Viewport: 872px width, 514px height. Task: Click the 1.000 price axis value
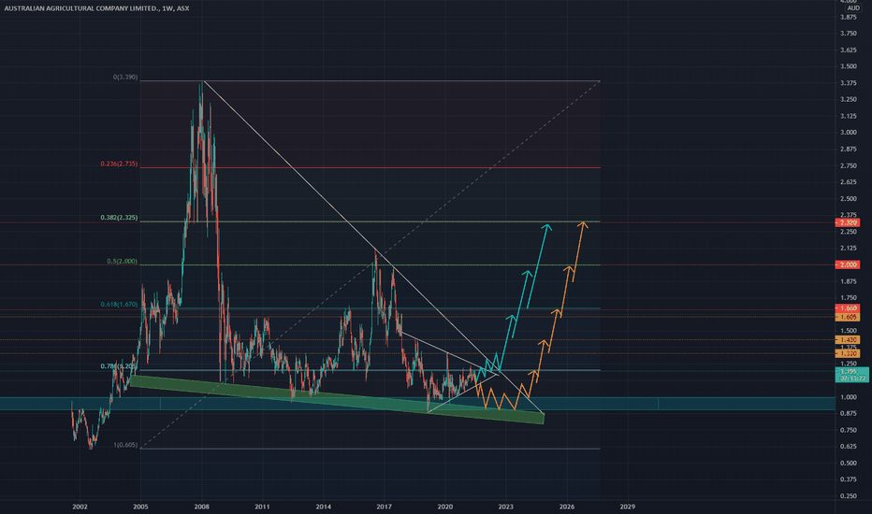[848, 397]
